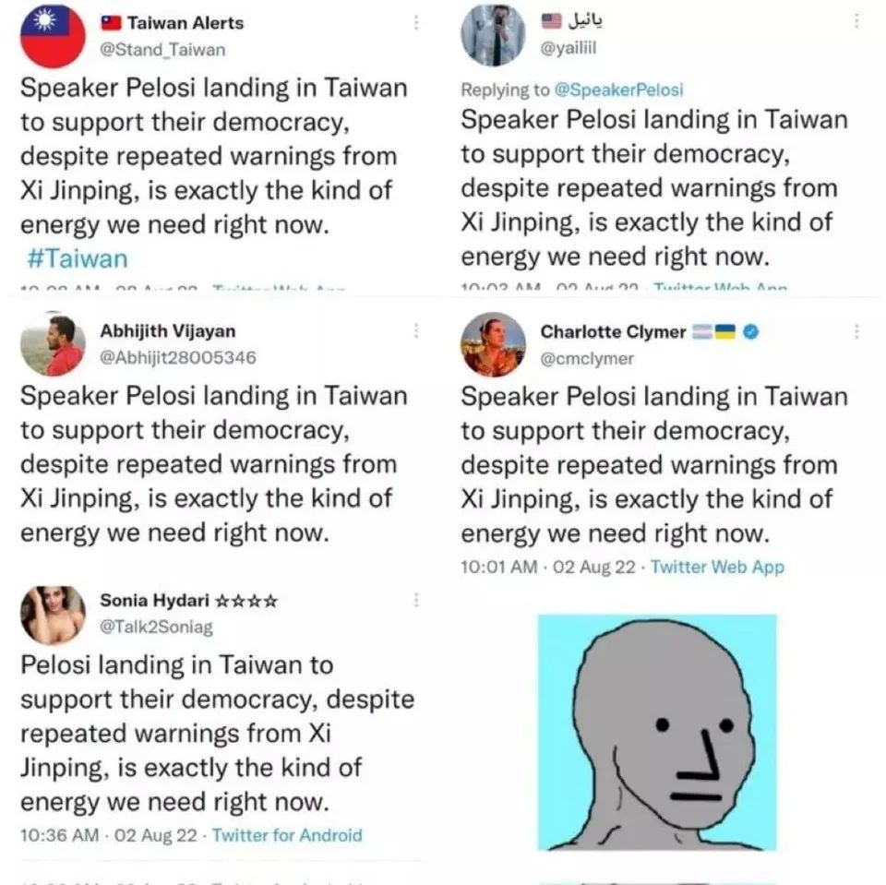Click Twitter Web App link on Clymer tweet

tap(718, 567)
